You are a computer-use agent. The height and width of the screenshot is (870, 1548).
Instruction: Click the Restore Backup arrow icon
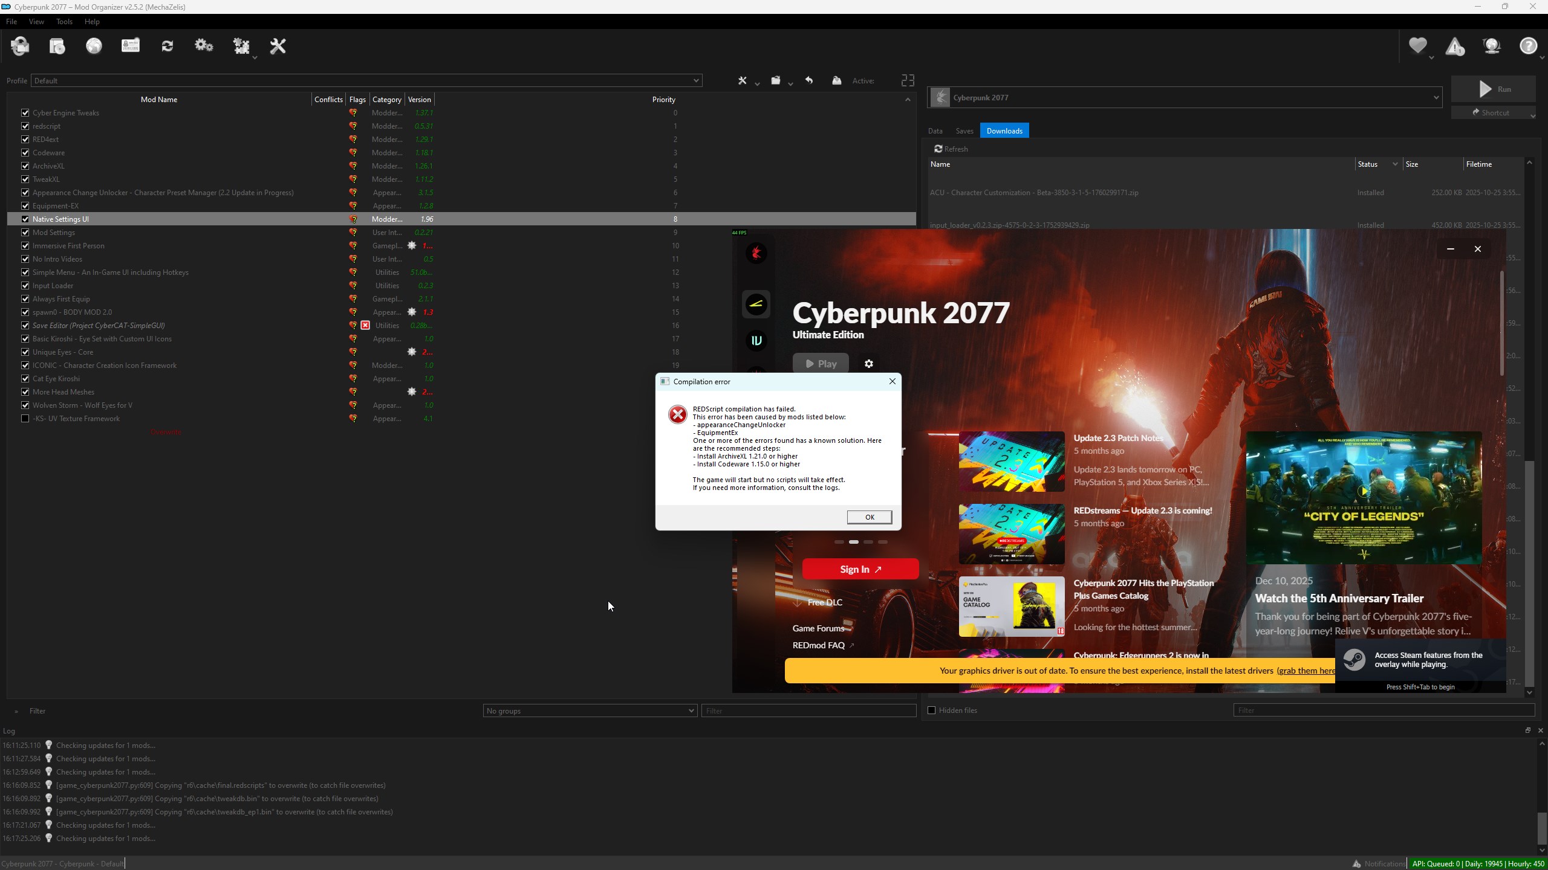809,81
